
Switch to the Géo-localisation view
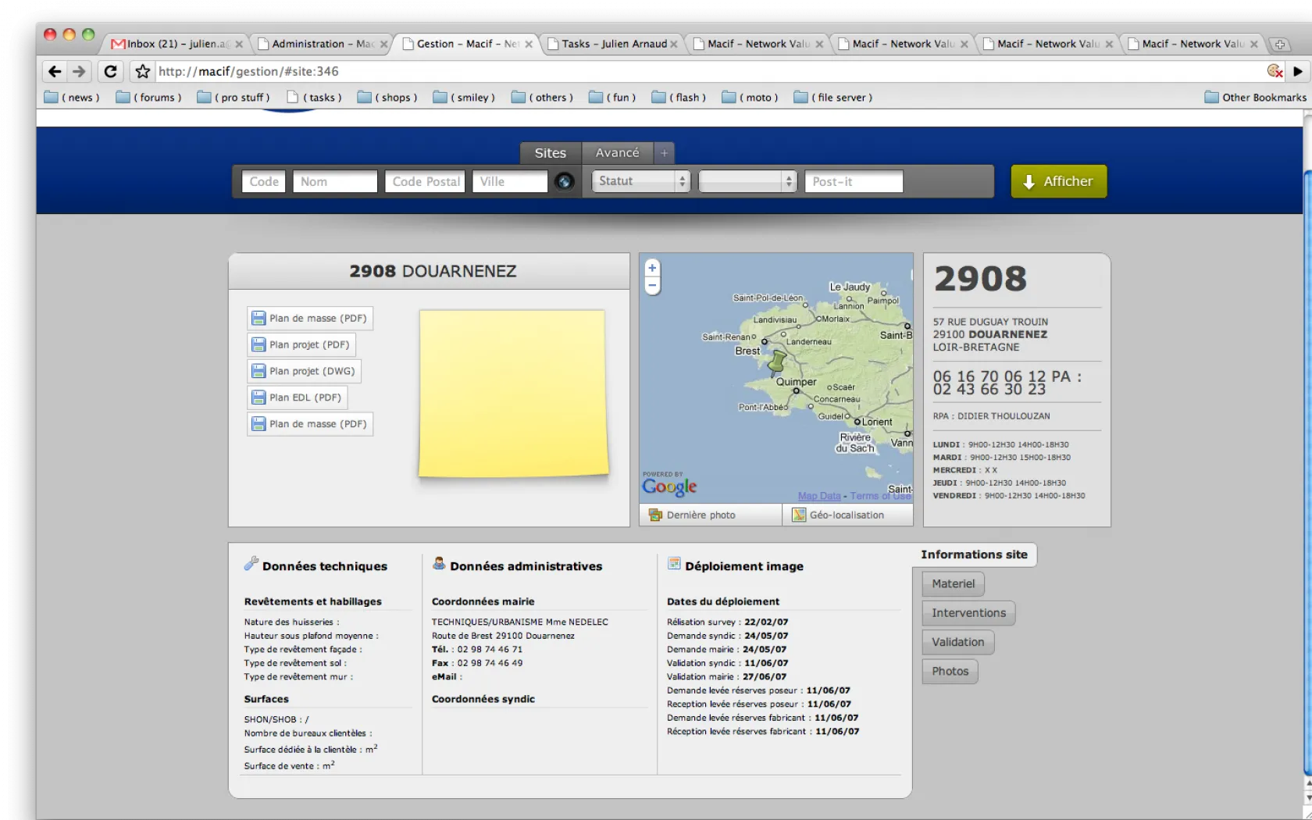(x=847, y=515)
